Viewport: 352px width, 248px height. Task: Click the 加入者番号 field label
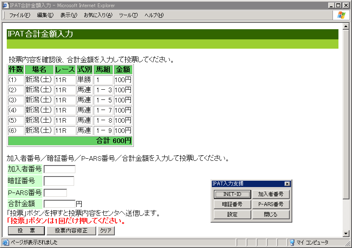click(25, 169)
